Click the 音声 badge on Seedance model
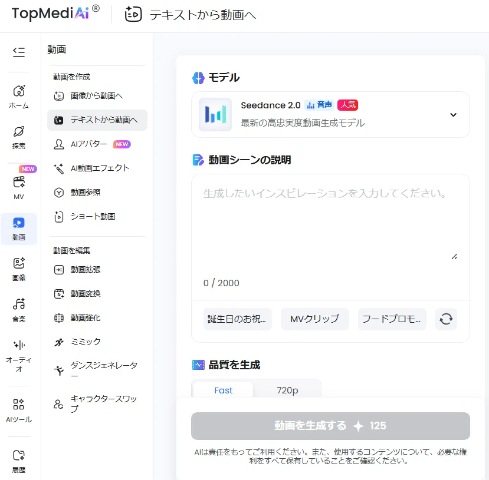 tap(319, 105)
